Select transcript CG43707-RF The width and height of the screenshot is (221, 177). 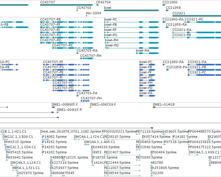pyautogui.click(x=50, y=25)
